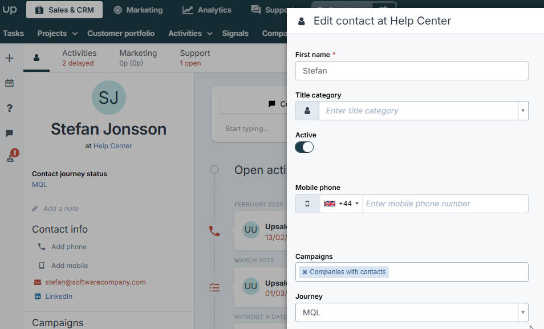Switch to the Support 1 open tab
The height and width of the screenshot is (329, 544).
[195, 58]
